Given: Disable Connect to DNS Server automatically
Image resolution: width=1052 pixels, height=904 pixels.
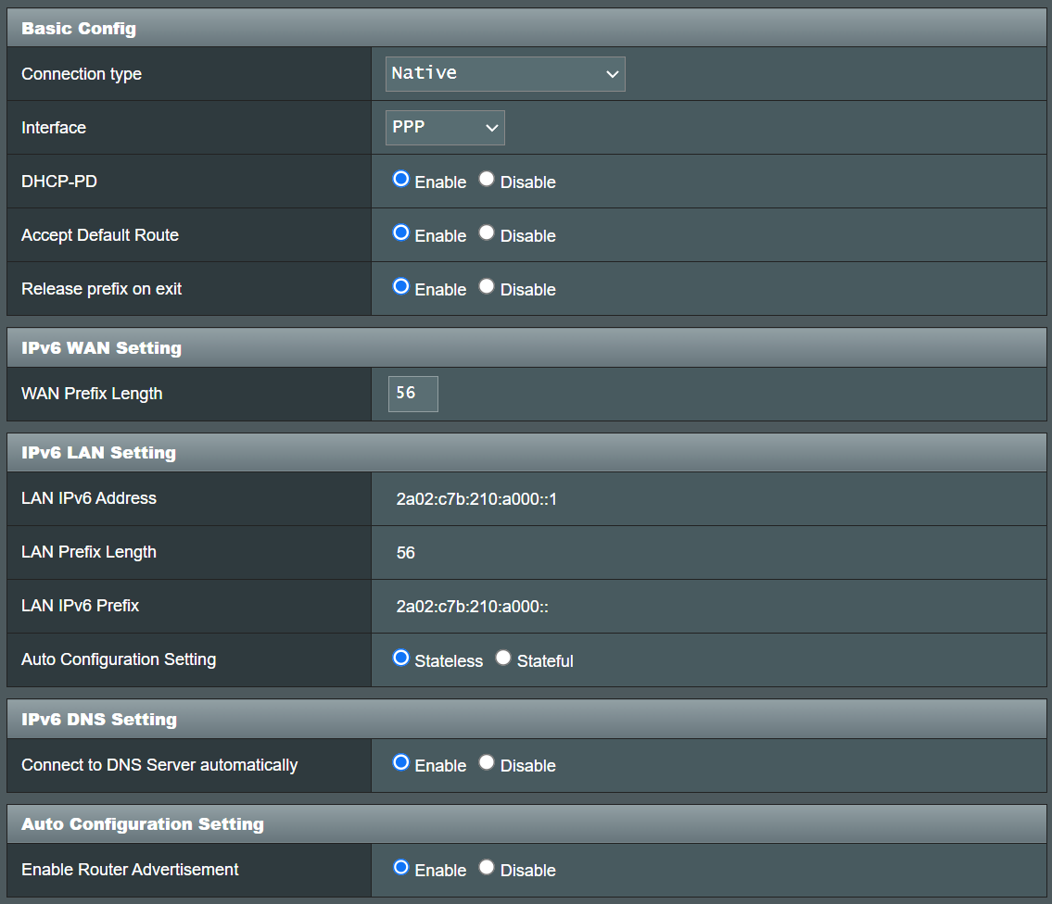Looking at the screenshot, I should tap(487, 762).
